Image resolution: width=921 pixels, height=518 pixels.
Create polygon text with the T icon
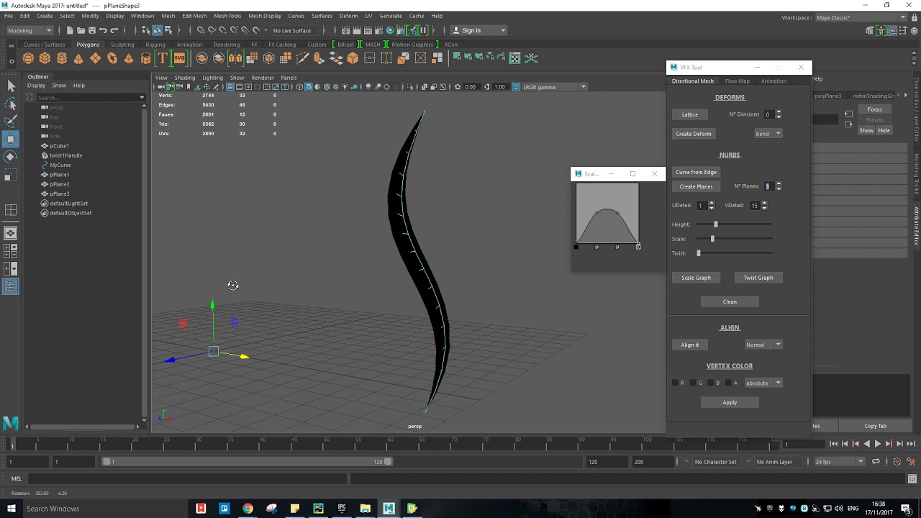point(163,58)
